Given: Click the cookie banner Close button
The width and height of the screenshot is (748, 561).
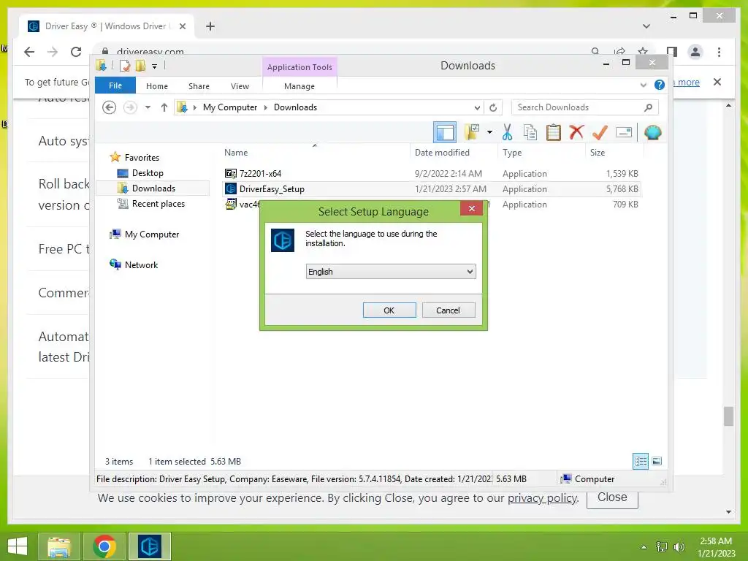Looking at the screenshot, I should [612, 497].
